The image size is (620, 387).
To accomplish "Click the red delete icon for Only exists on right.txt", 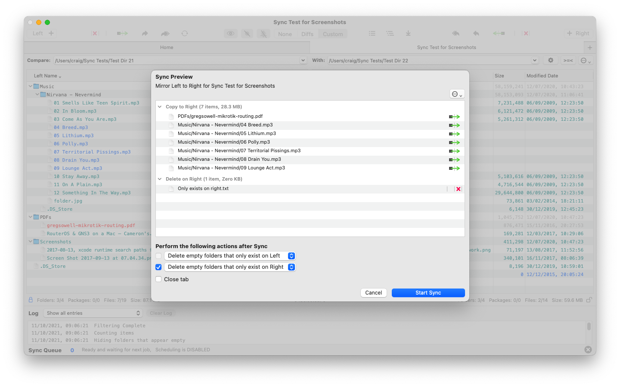I will 458,189.
